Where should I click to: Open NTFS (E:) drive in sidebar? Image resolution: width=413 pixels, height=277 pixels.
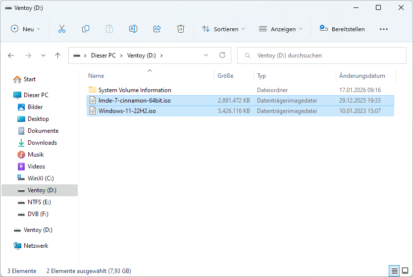coord(39,202)
